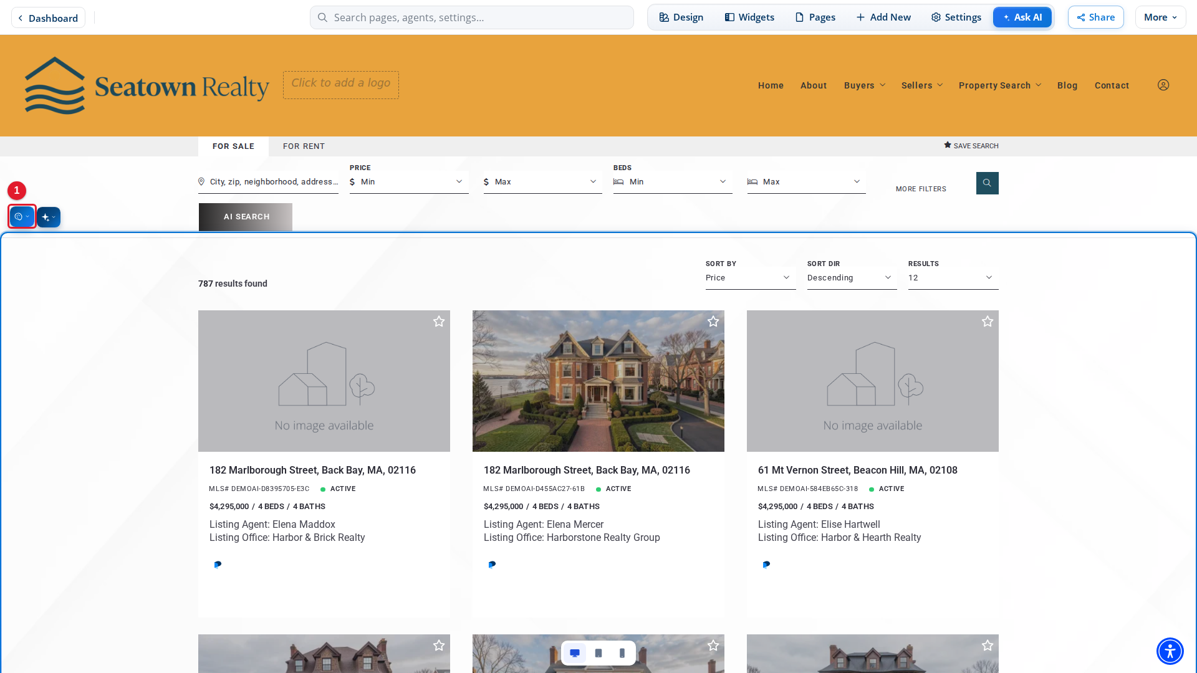Viewport: 1197px width, 673px height.
Task: Open the accessibility widget icon
Action: [1170, 651]
